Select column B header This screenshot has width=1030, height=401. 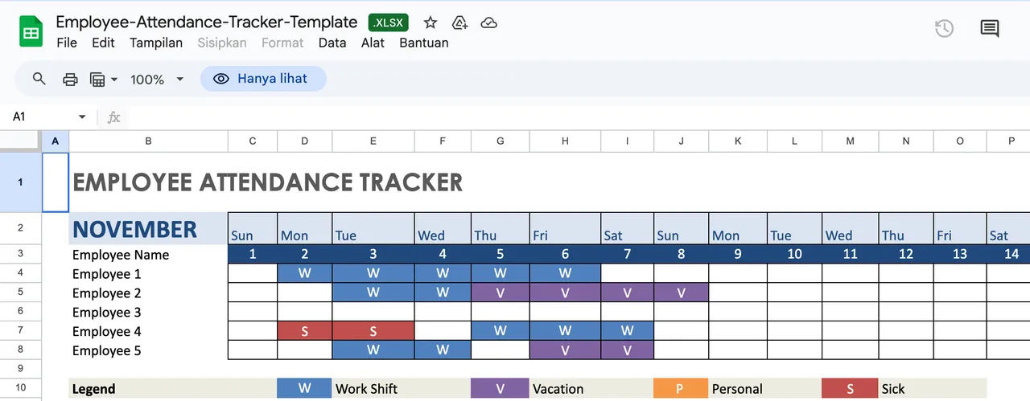pyautogui.click(x=148, y=141)
